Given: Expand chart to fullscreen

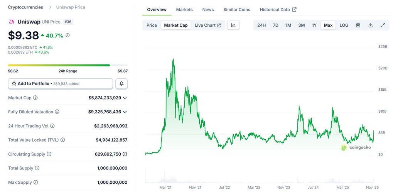Looking at the screenshot, I should (x=383, y=25).
